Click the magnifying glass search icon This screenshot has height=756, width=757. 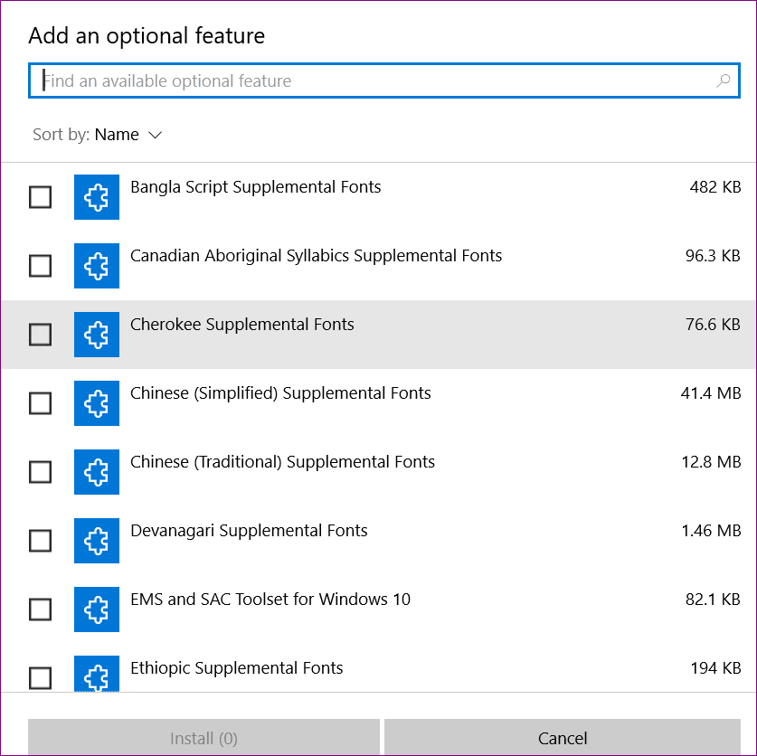[722, 80]
